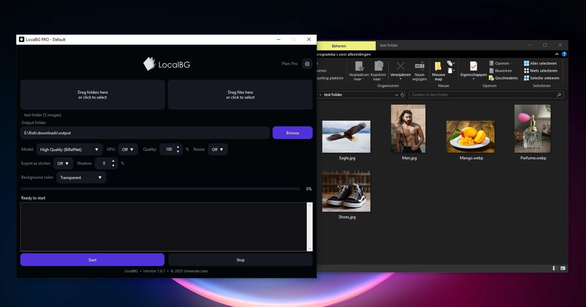Screen dimensions: 586x307
Task: Click the Explorer help question mark icon
Action: tap(564, 54)
